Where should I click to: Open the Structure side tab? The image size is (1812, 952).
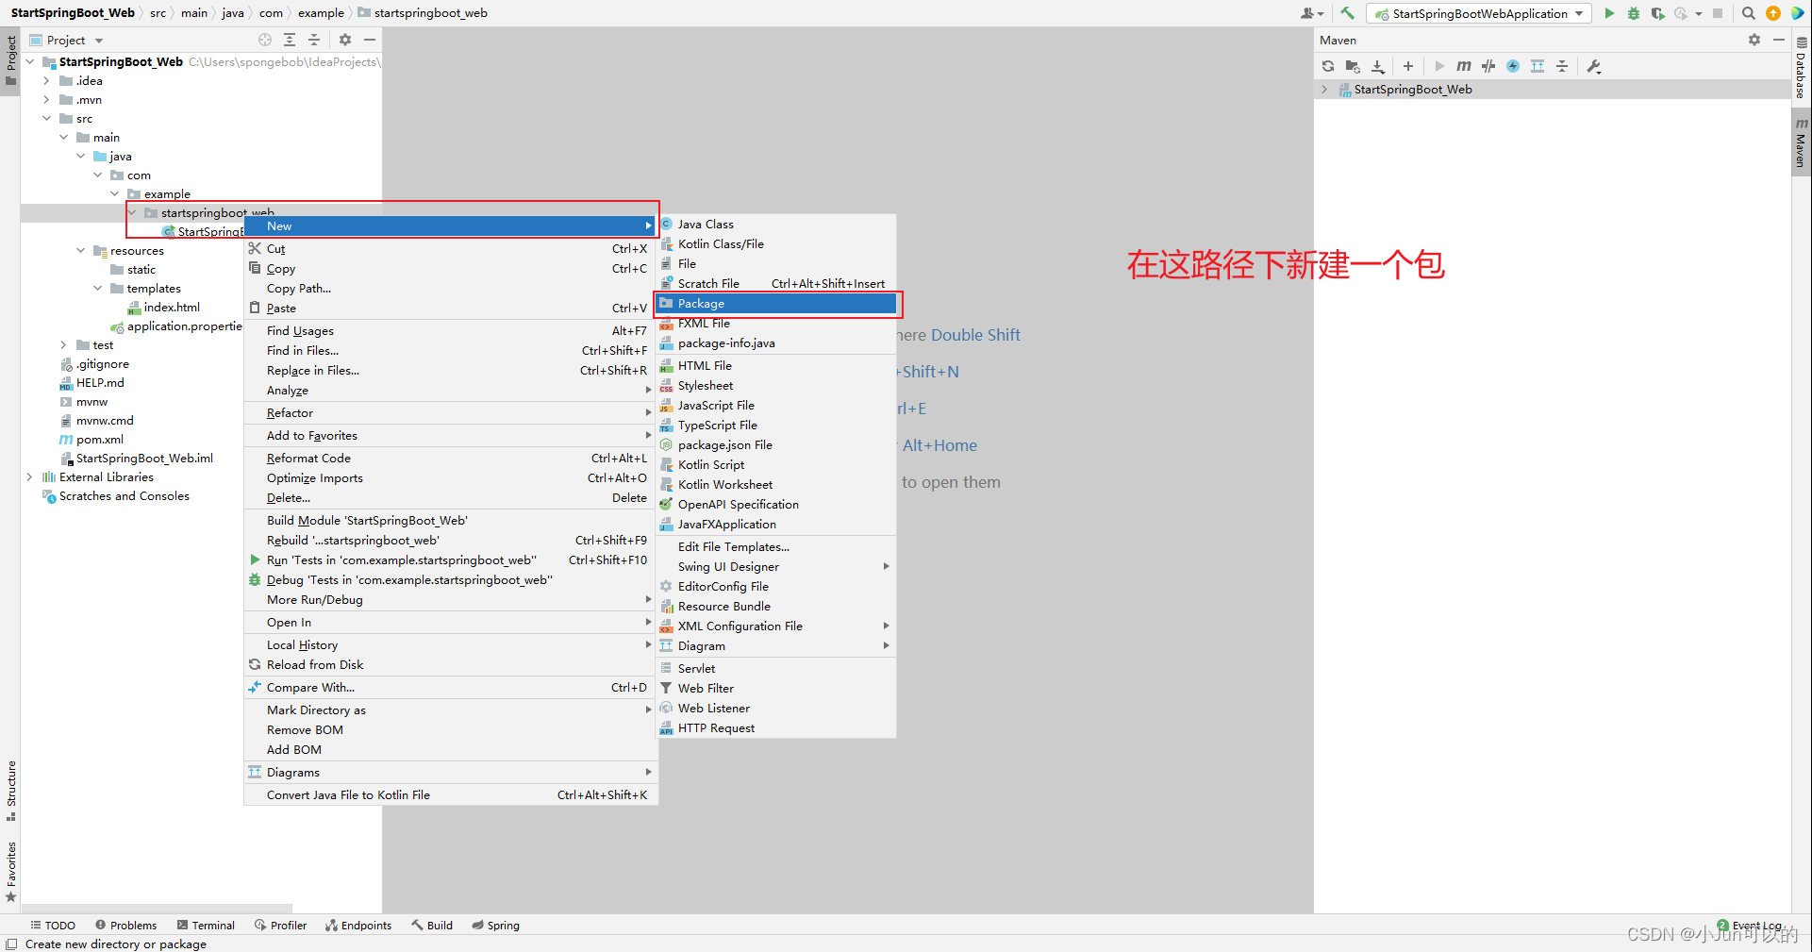(x=10, y=791)
